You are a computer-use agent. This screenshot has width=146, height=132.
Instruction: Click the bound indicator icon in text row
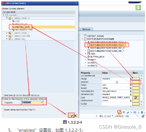136,97
